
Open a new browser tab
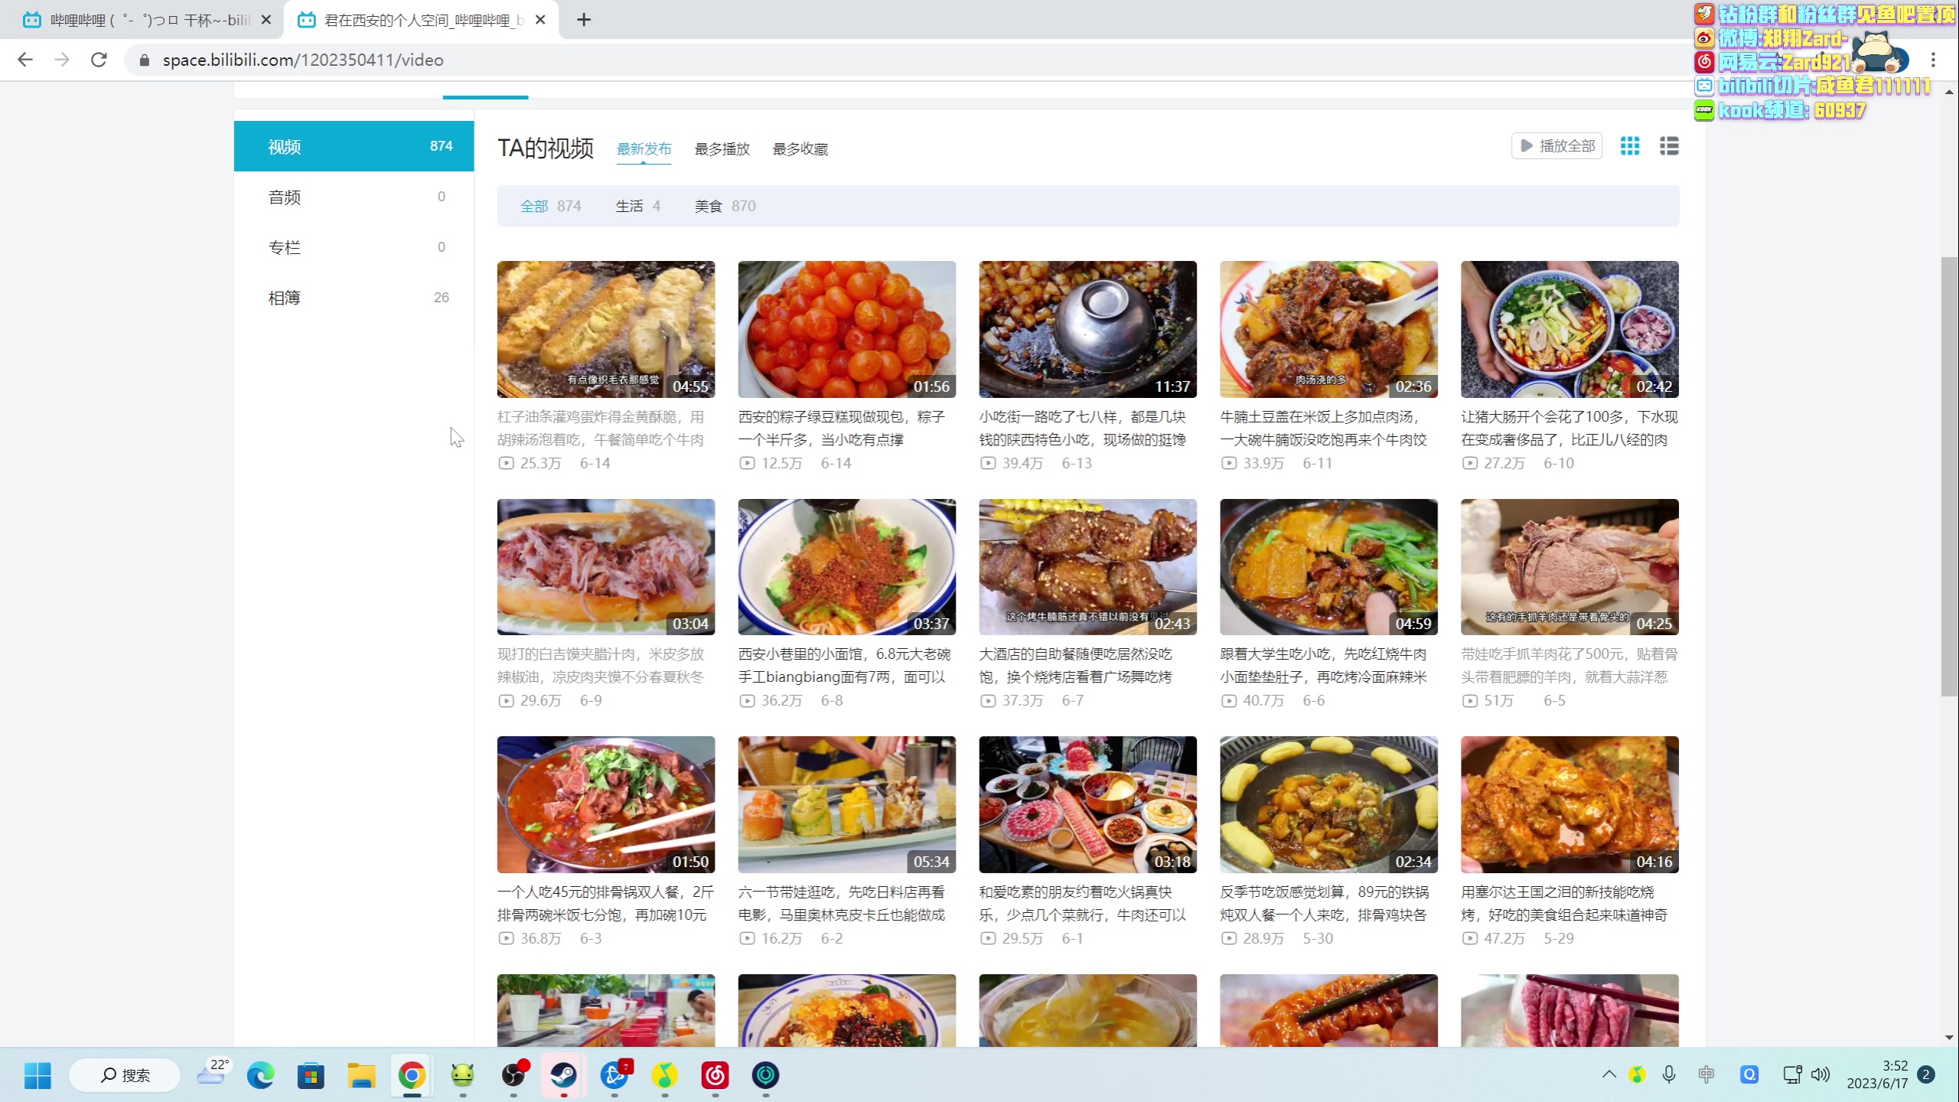pos(584,20)
